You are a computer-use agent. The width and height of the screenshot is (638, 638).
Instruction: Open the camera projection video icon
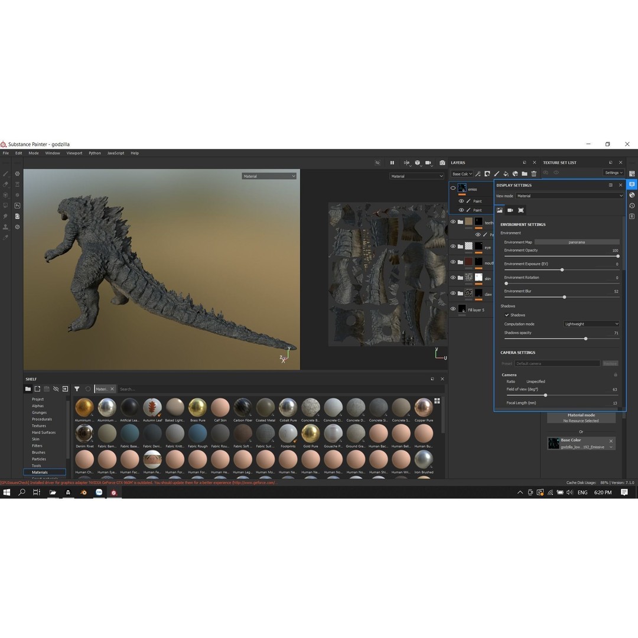[x=428, y=163]
